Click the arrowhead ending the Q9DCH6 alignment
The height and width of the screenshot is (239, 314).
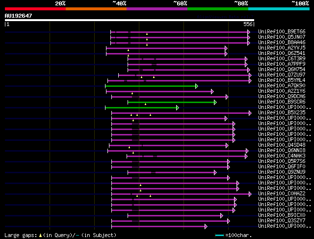[227, 97]
